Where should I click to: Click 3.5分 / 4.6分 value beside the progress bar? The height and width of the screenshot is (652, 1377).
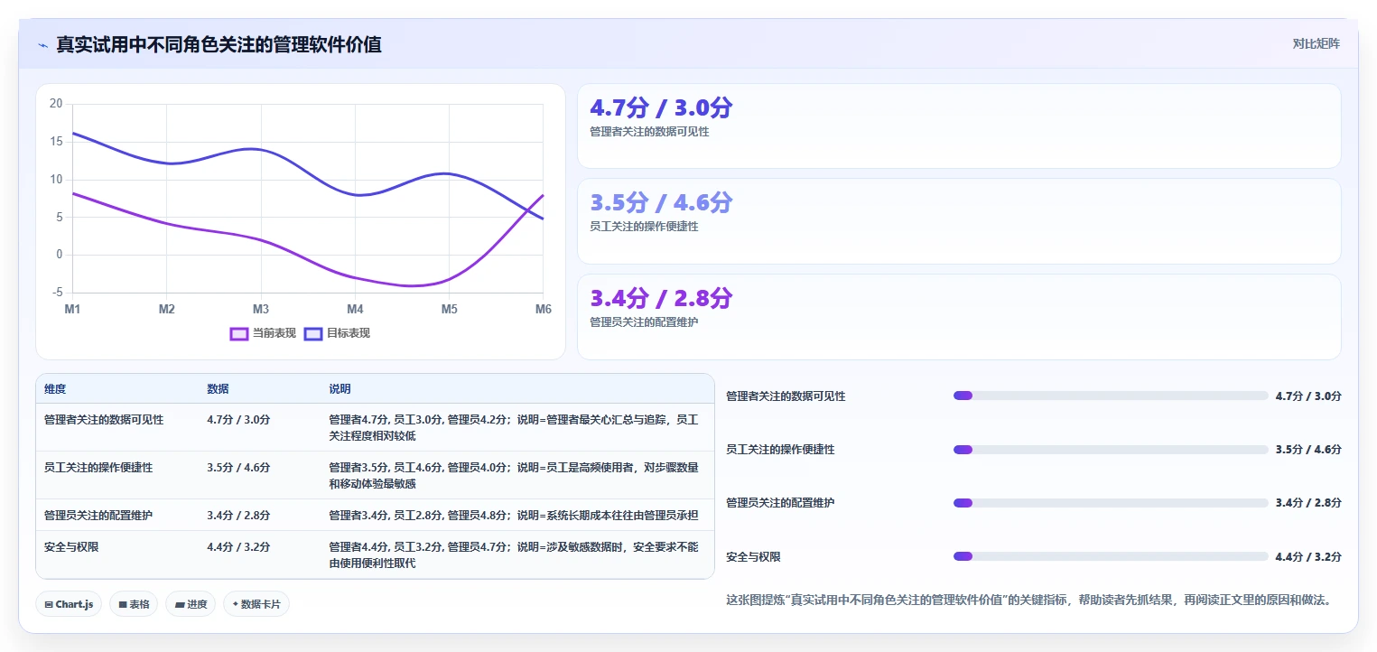(1308, 450)
